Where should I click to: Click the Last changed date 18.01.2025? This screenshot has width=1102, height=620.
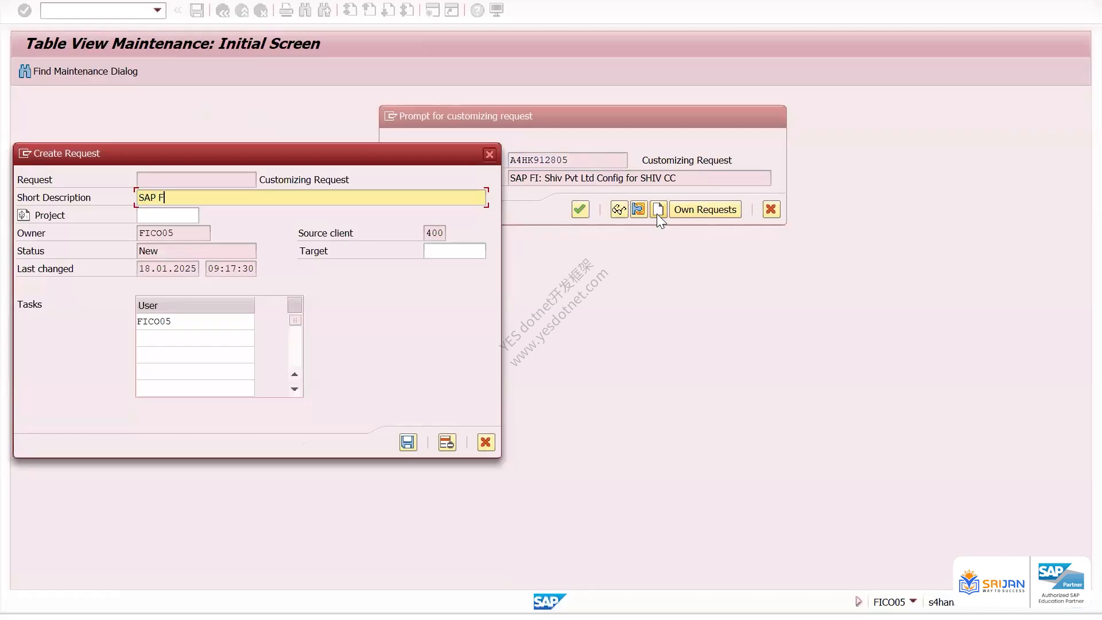168,269
